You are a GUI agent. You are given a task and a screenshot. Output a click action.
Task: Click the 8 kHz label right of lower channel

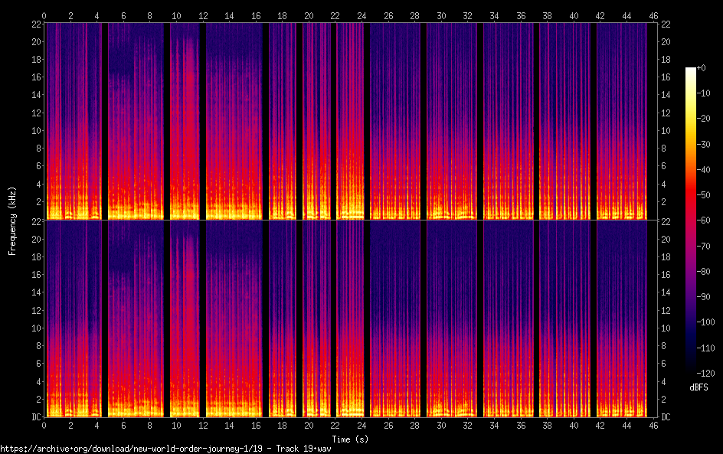[665, 346]
